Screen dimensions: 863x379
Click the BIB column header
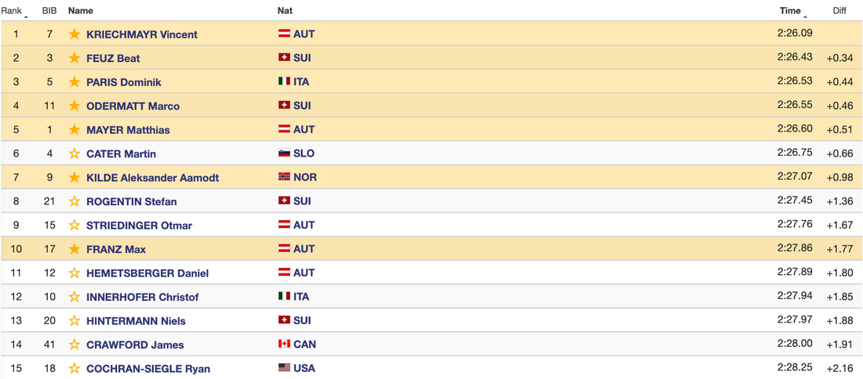click(49, 11)
